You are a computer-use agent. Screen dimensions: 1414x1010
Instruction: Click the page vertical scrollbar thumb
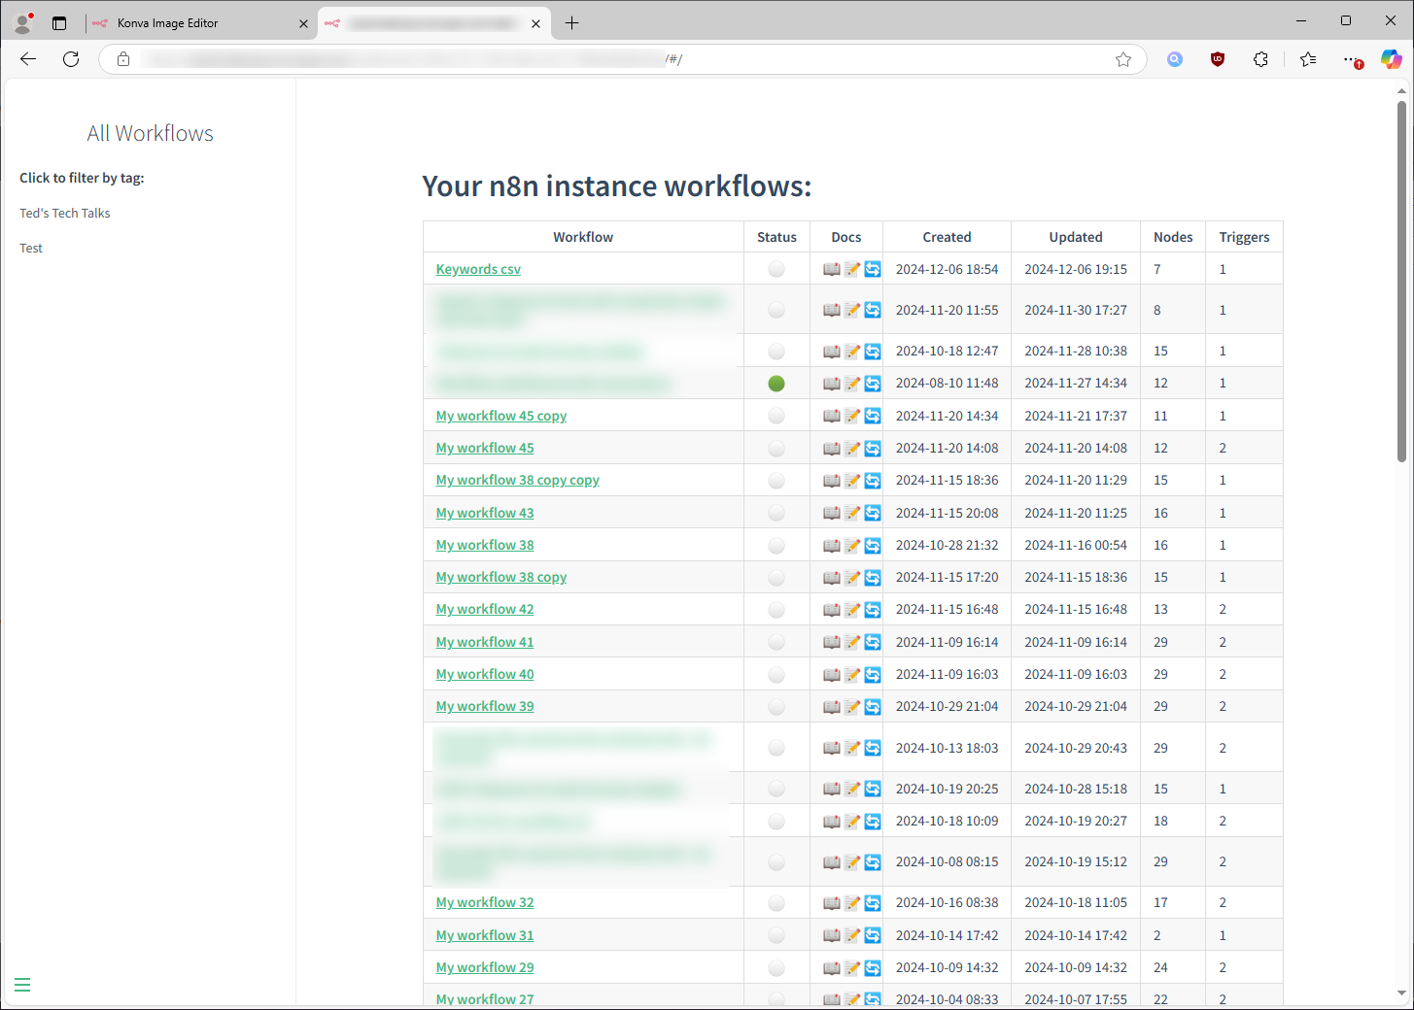1401,281
